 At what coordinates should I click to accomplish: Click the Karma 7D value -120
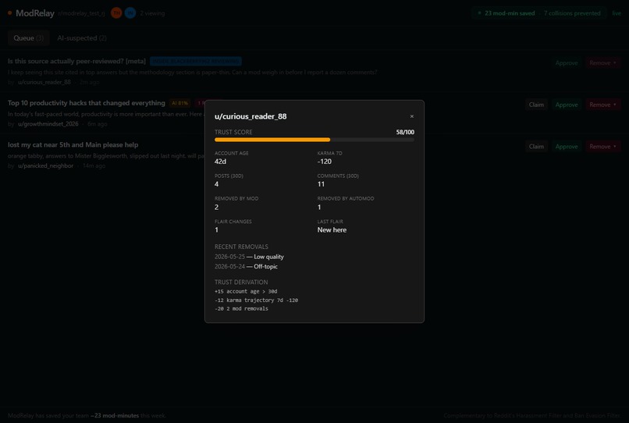click(325, 162)
